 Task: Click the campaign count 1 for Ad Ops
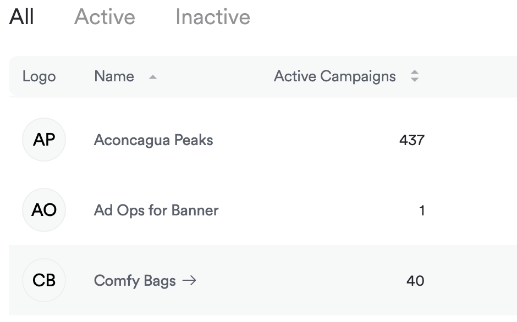pos(421,210)
